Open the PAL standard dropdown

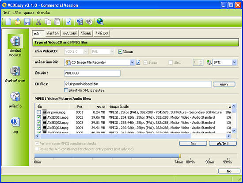point(103,51)
